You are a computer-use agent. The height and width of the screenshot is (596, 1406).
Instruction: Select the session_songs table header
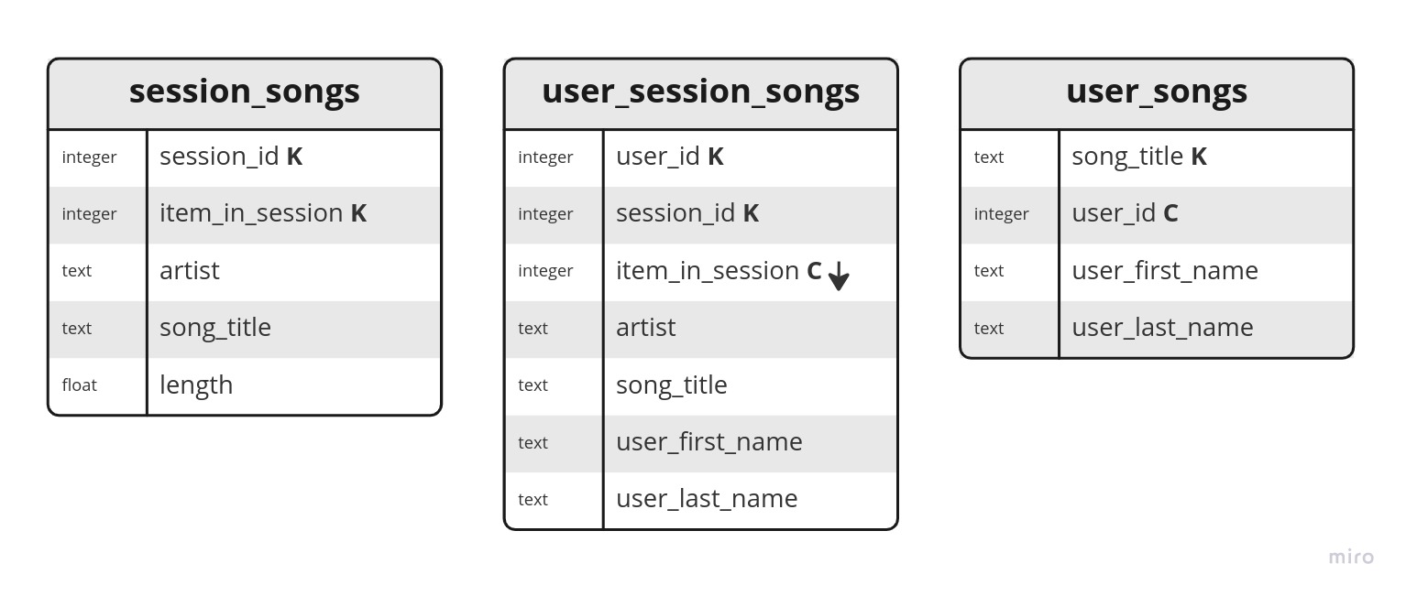[245, 93]
